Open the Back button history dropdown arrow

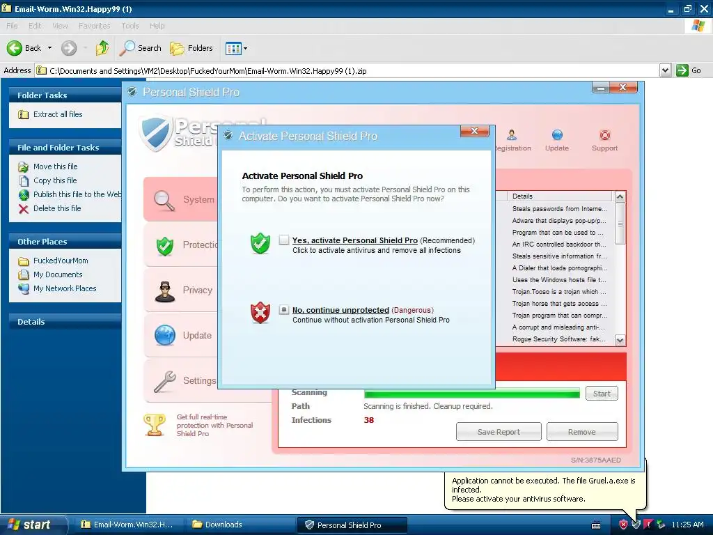(x=49, y=48)
